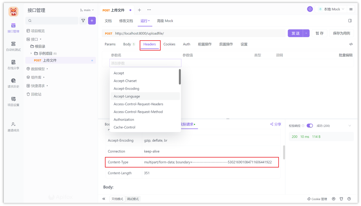Open 邀请成员 in sidebar
361x206 pixels.
point(13,127)
